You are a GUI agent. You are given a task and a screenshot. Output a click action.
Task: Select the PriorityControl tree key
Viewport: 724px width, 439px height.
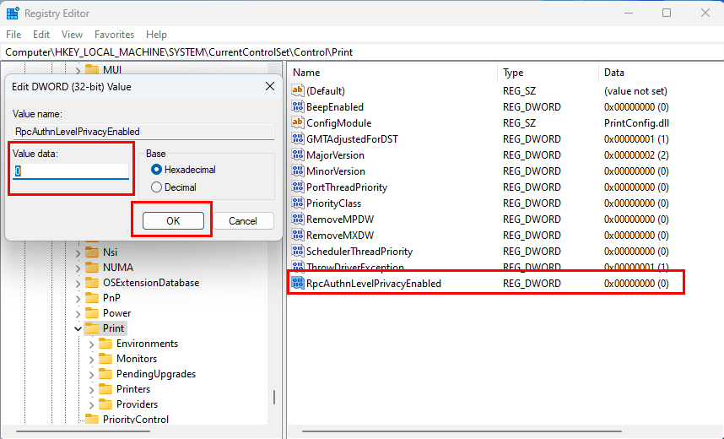(x=136, y=419)
